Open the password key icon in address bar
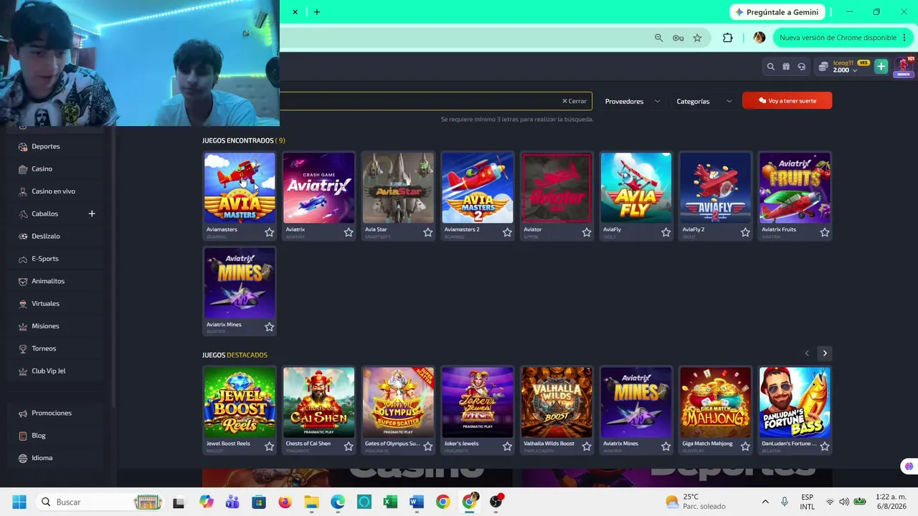This screenshot has height=516, width=918. tap(678, 38)
